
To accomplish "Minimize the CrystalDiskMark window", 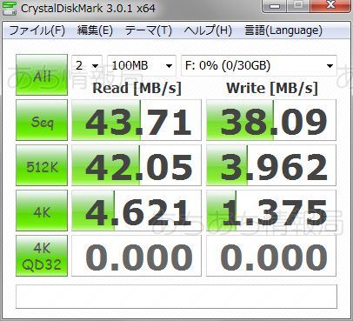I will point(275,6).
